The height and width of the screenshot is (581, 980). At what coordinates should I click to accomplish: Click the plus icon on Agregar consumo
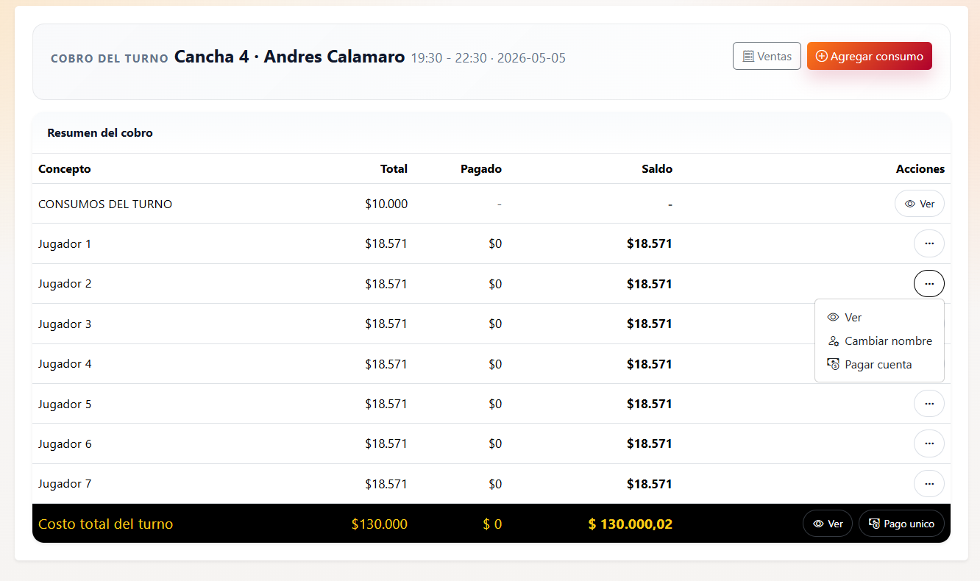(822, 56)
